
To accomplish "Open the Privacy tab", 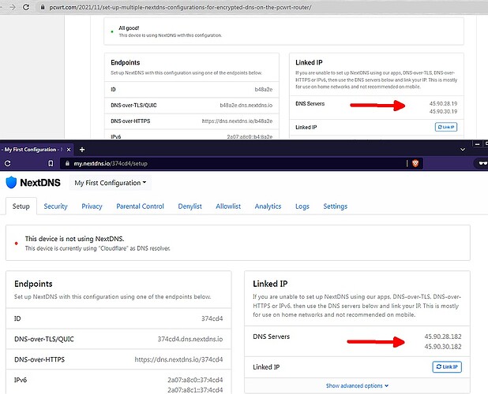I will click(92, 206).
